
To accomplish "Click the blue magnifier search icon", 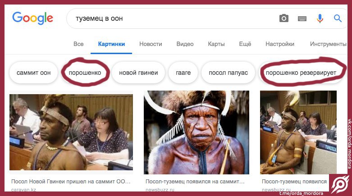I will (x=338, y=18).
